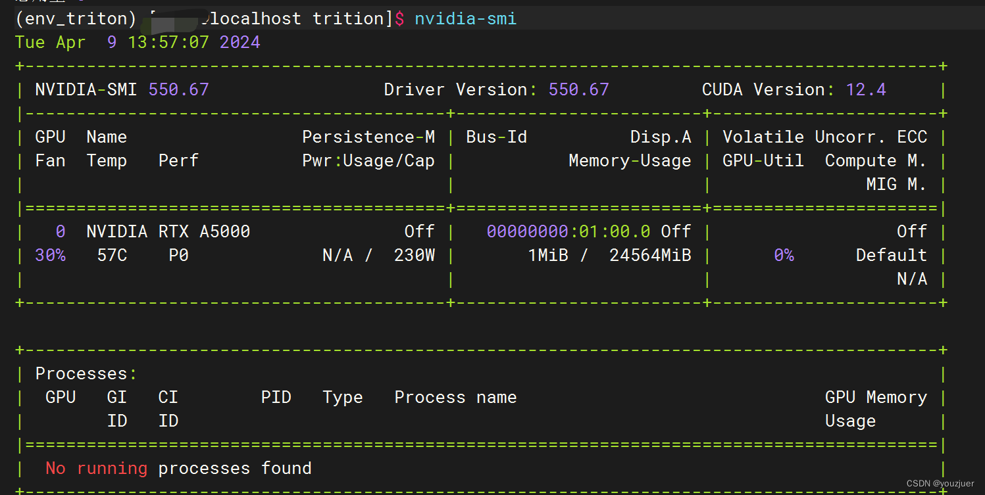Click the 24564MiB total memory value
This screenshot has height=495, width=985.
click(x=650, y=255)
